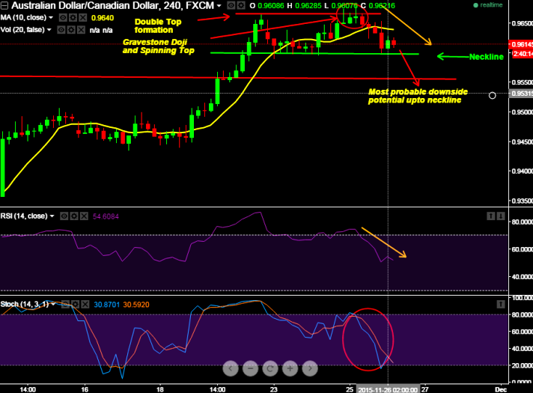Move the RSI pane down

pos(501,216)
